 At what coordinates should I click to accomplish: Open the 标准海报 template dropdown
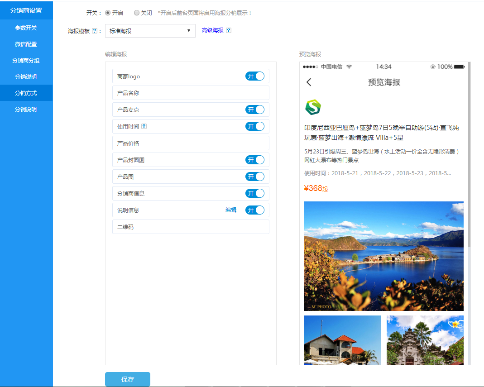click(150, 31)
